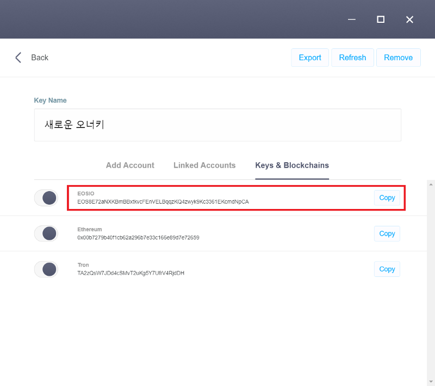Copy the EOSIO public key
Viewport: 435px width, 386px height.
click(387, 198)
